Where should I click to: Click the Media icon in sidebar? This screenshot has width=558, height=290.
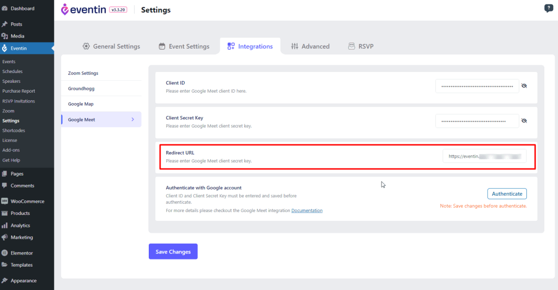4,36
